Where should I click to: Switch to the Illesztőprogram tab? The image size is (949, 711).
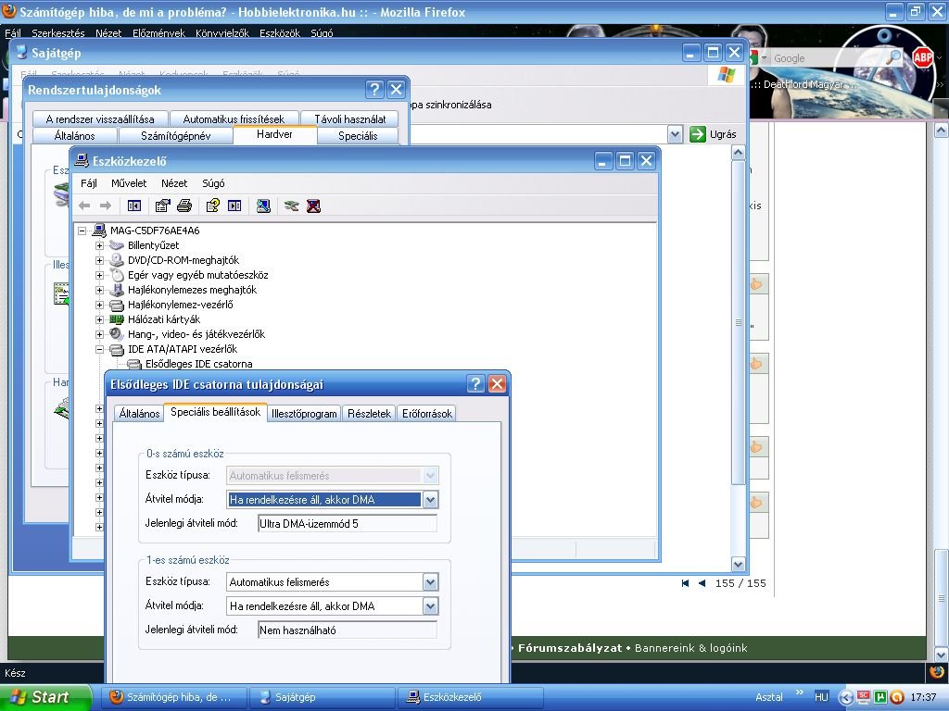coord(304,414)
